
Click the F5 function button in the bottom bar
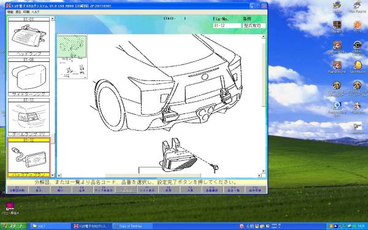point(104,190)
